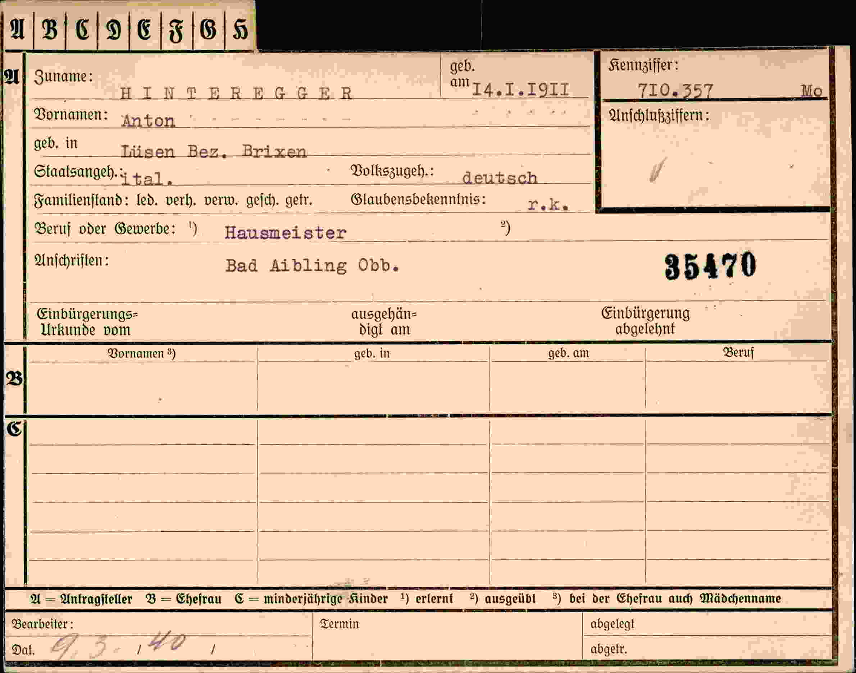Click the Vornamen column header in section B

pyautogui.click(x=141, y=353)
